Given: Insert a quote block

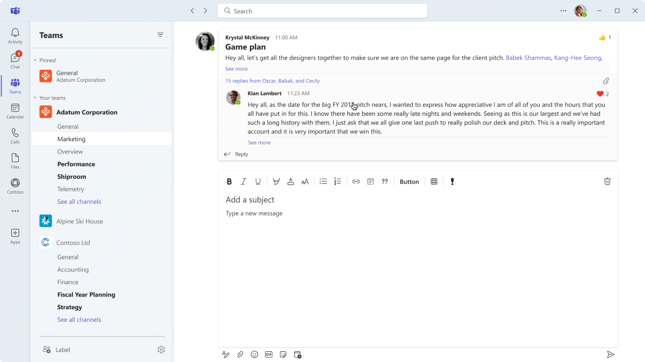Looking at the screenshot, I should point(385,182).
